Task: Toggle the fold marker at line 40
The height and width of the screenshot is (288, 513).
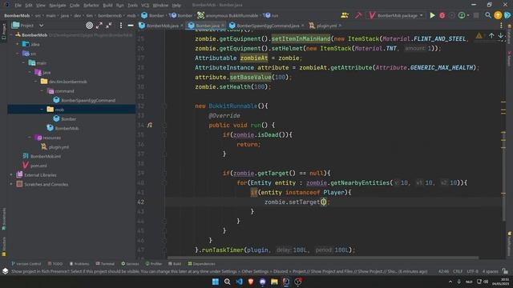Action: 164,182
